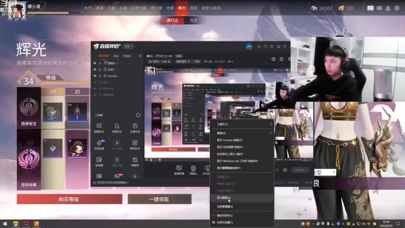Viewport: 405px width, 228px height.
Task: Click plus icon to add a scene
Action: (x=140, y=56)
